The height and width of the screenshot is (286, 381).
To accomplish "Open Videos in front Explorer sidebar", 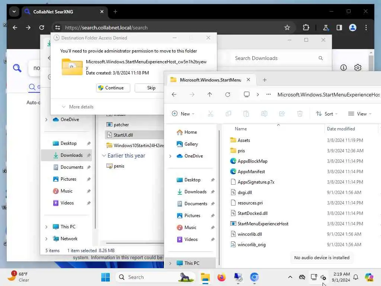I will click(191, 239).
